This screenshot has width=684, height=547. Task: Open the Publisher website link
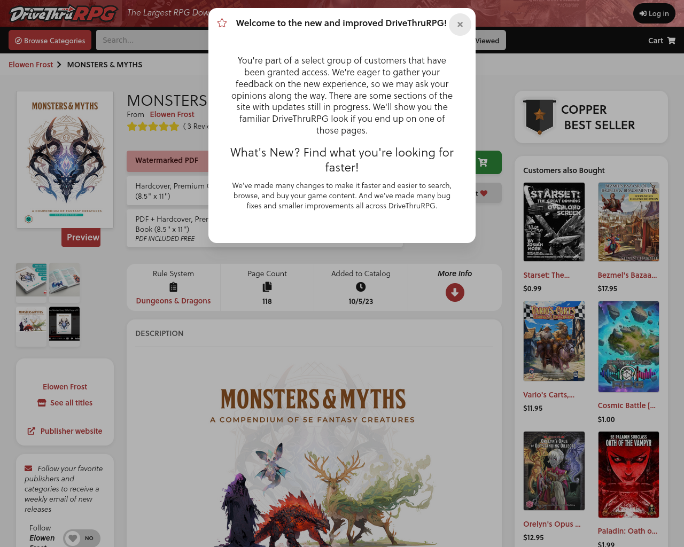pyautogui.click(x=71, y=431)
